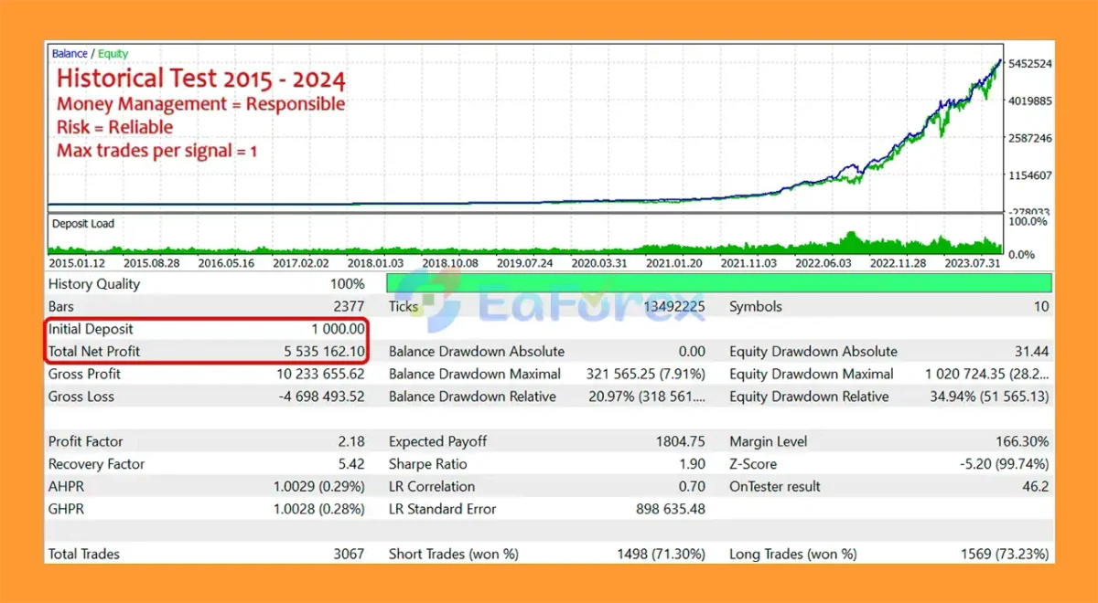
Task: Select the Equity Drawdown Maximal value
Action: click(986, 374)
